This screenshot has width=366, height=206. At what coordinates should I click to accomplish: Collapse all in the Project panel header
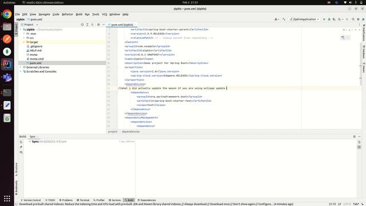pos(92,25)
